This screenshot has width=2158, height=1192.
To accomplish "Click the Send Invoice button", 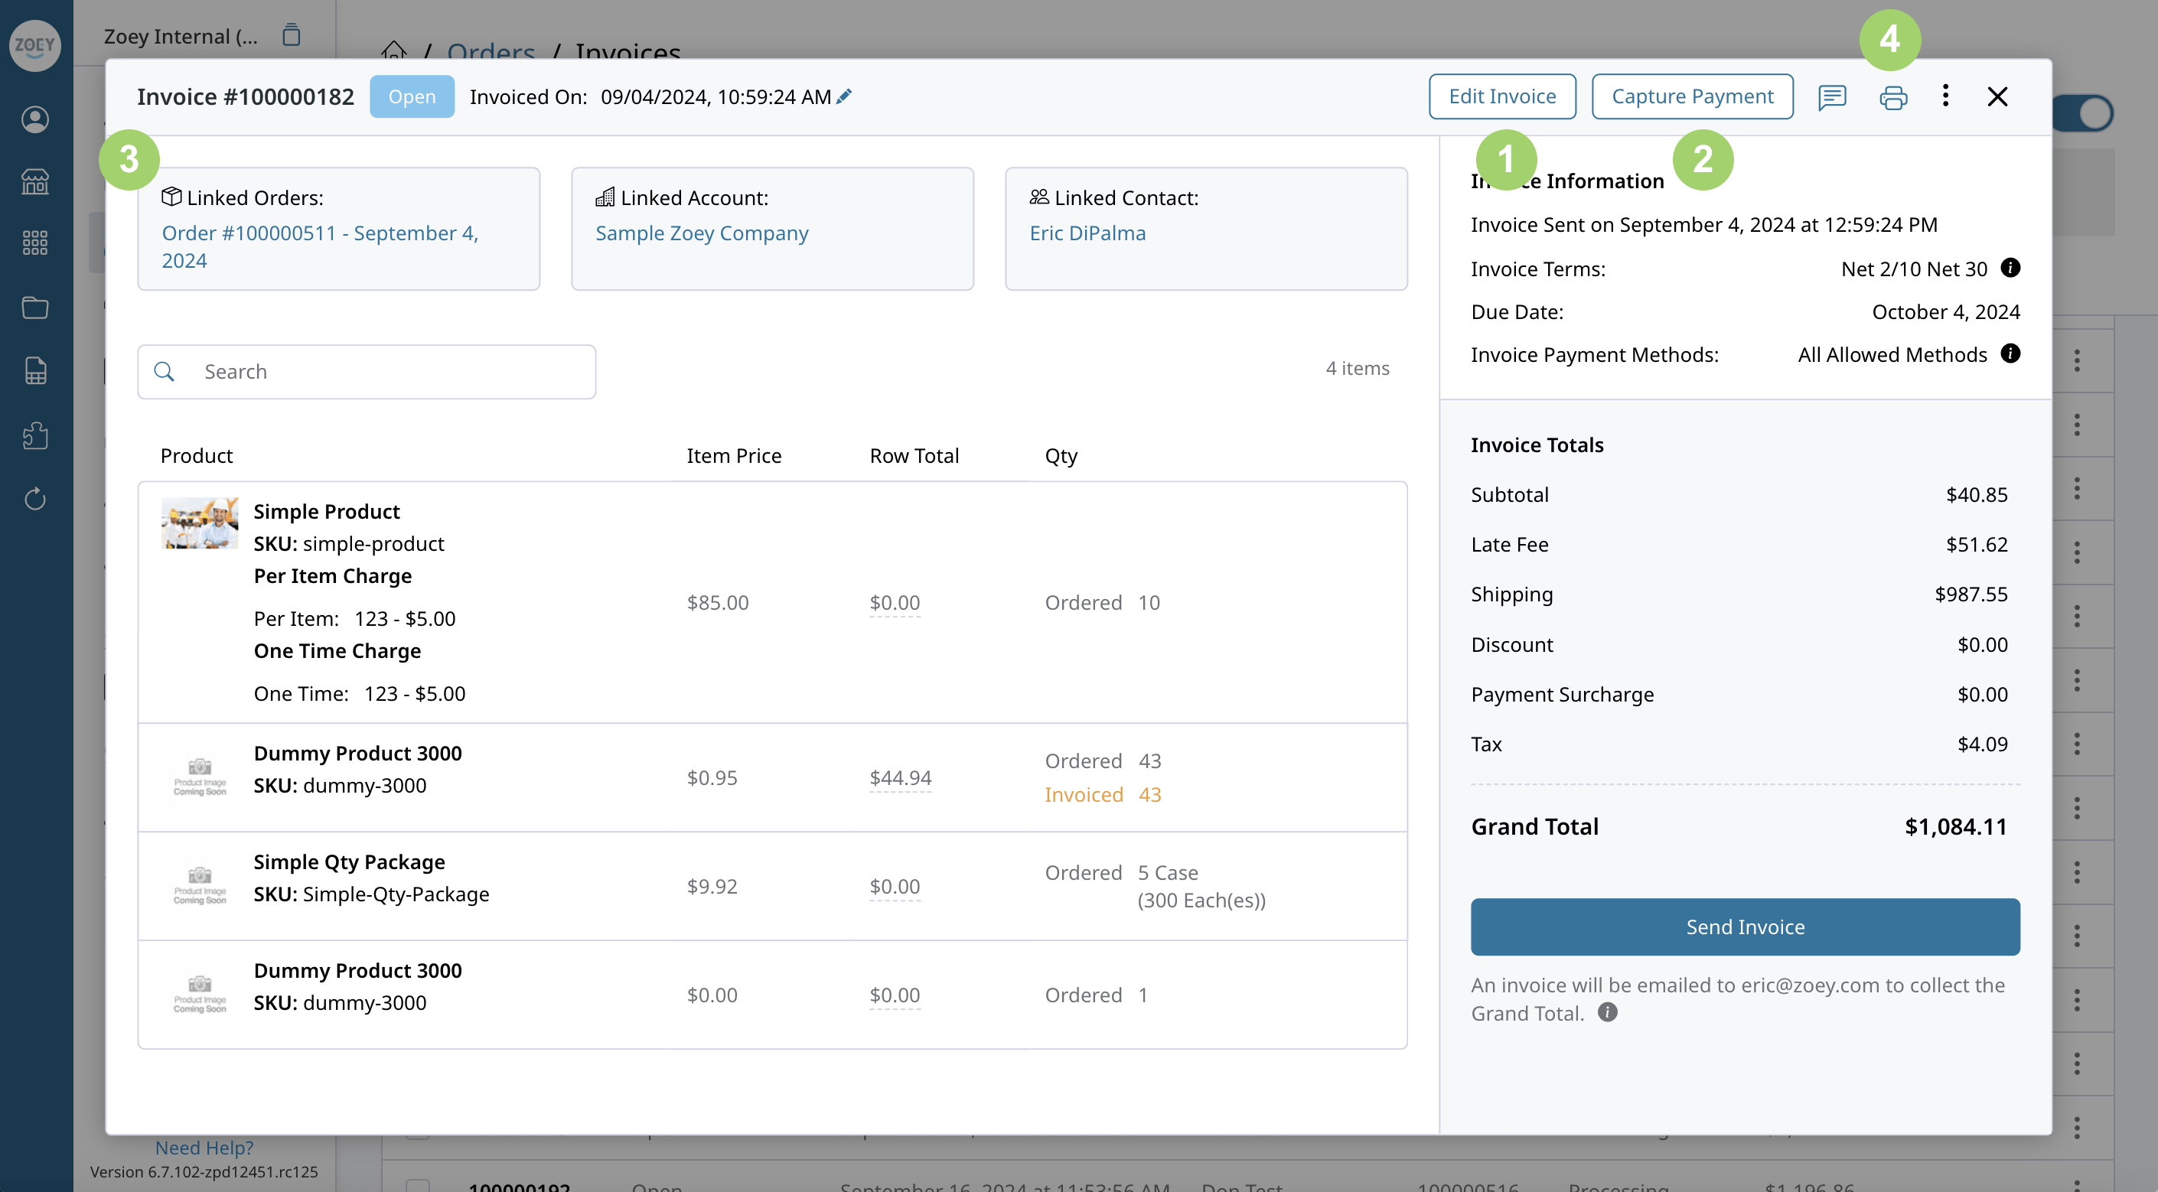I will [x=1745, y=927].
